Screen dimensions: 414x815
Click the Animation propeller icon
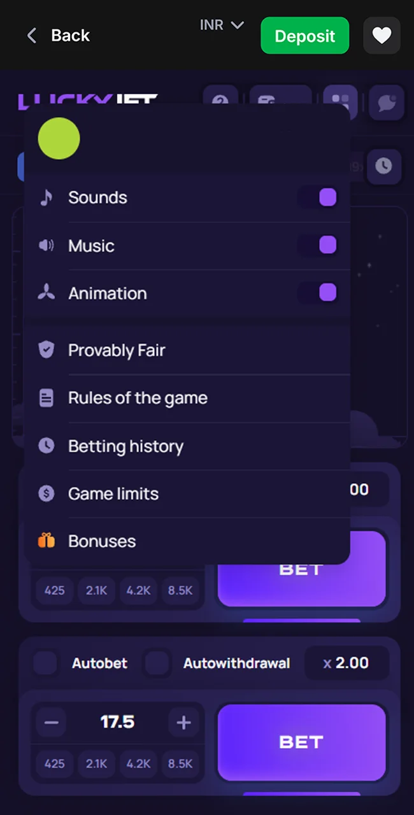pyautogui.click(x=46, y=293)
